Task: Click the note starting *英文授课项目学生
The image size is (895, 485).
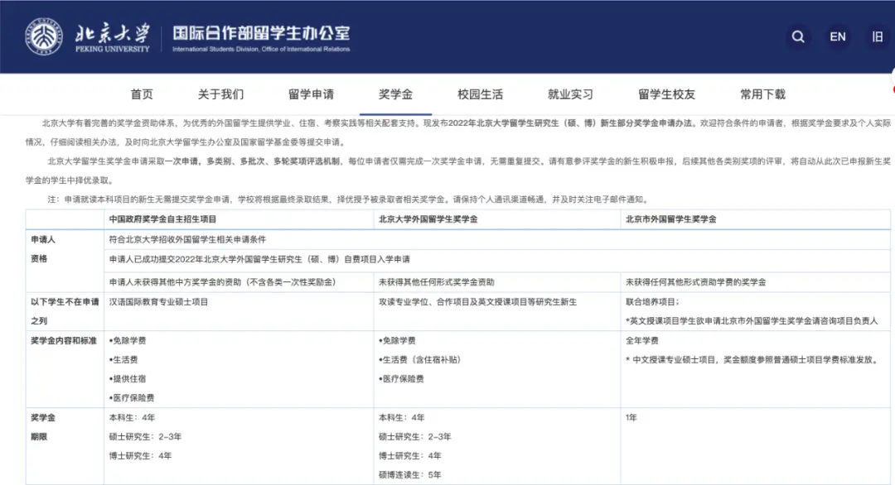Action: pyautogui.click(x=752, y=321)
